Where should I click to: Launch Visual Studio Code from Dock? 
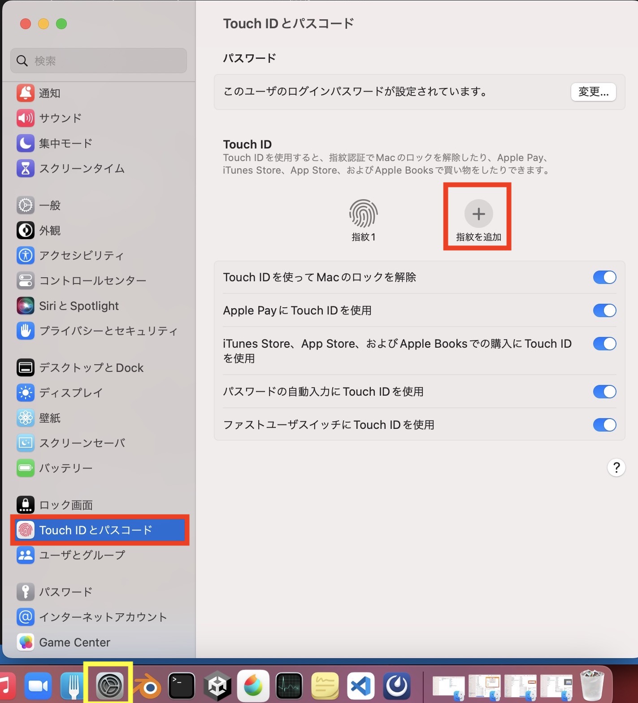[361, 686]
